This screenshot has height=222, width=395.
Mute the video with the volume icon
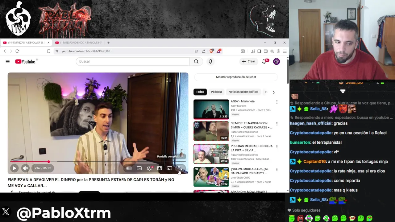25,168
